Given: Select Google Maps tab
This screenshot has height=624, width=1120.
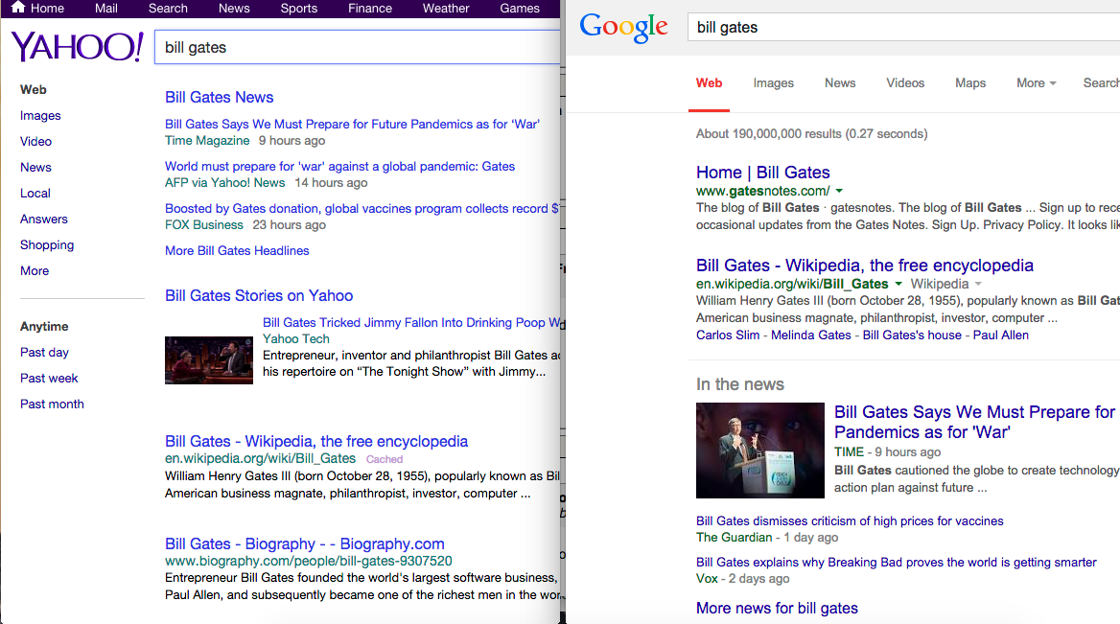Looking at the screenshot, I should [x=970, y=82].
